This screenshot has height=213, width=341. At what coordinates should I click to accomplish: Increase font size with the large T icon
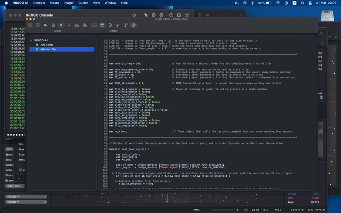click(125, 25)
